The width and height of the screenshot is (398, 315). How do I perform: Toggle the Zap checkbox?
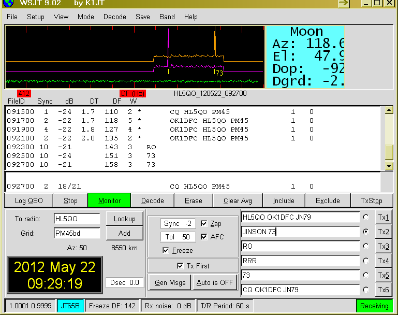coord(204,224)
